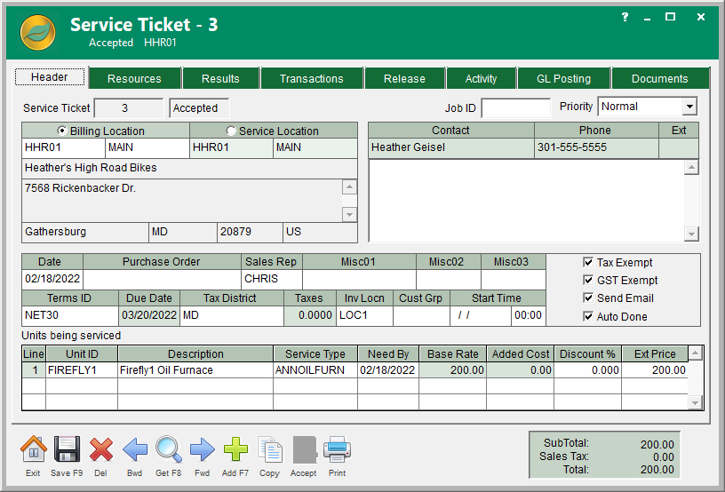
Task: Copy the service ticket
Action: coord(270,449)
